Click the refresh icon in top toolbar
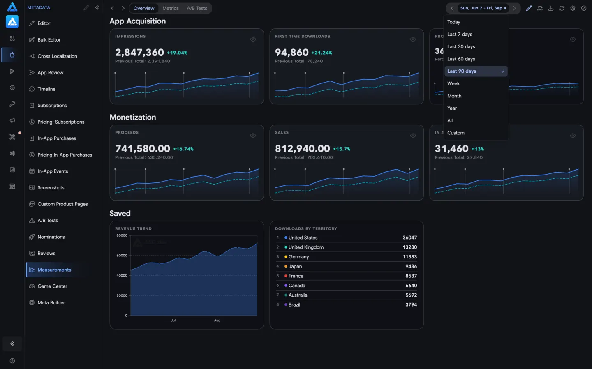 coord(562,8)
